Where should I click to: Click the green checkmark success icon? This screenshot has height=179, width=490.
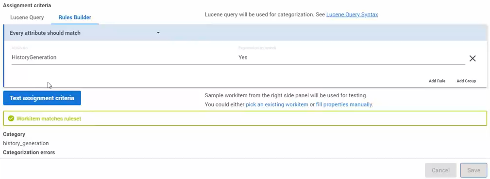click(x=11, y=119)
